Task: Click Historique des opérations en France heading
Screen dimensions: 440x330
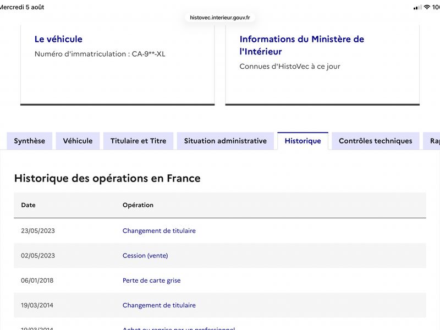Action: [x=107, y=178]
